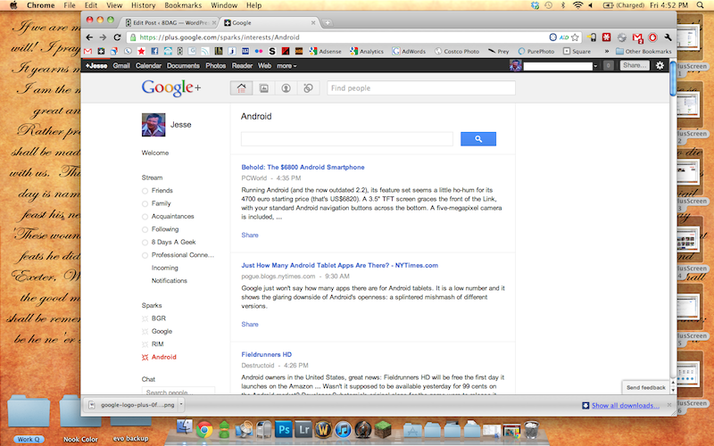Image resolution: width=714 pixels, height=446 pixels.
Task: Open the Bookmarks menu in the menu bar
Action: click(183, 5)
